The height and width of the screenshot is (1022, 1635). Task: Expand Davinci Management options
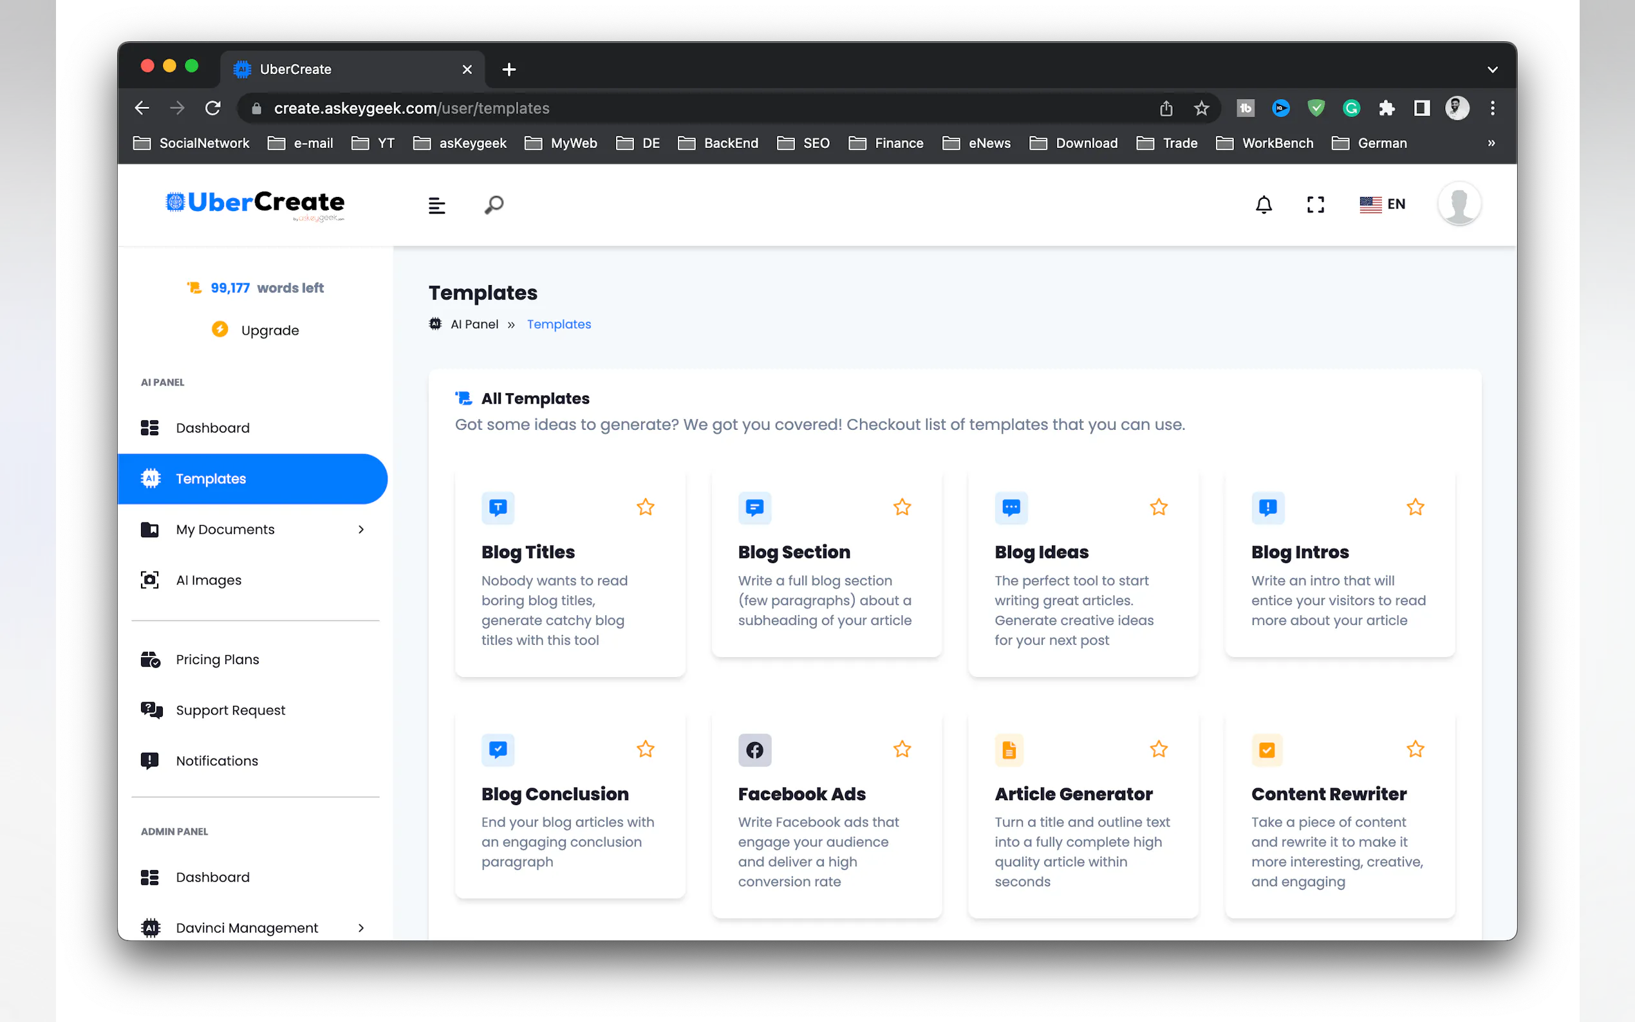click(x=362, y=927)
